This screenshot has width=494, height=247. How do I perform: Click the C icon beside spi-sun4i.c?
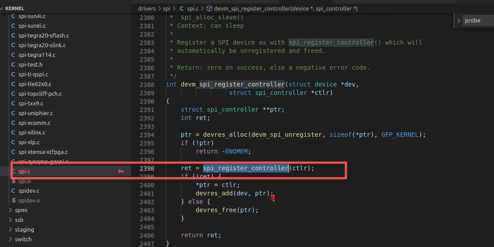[13, 16]
